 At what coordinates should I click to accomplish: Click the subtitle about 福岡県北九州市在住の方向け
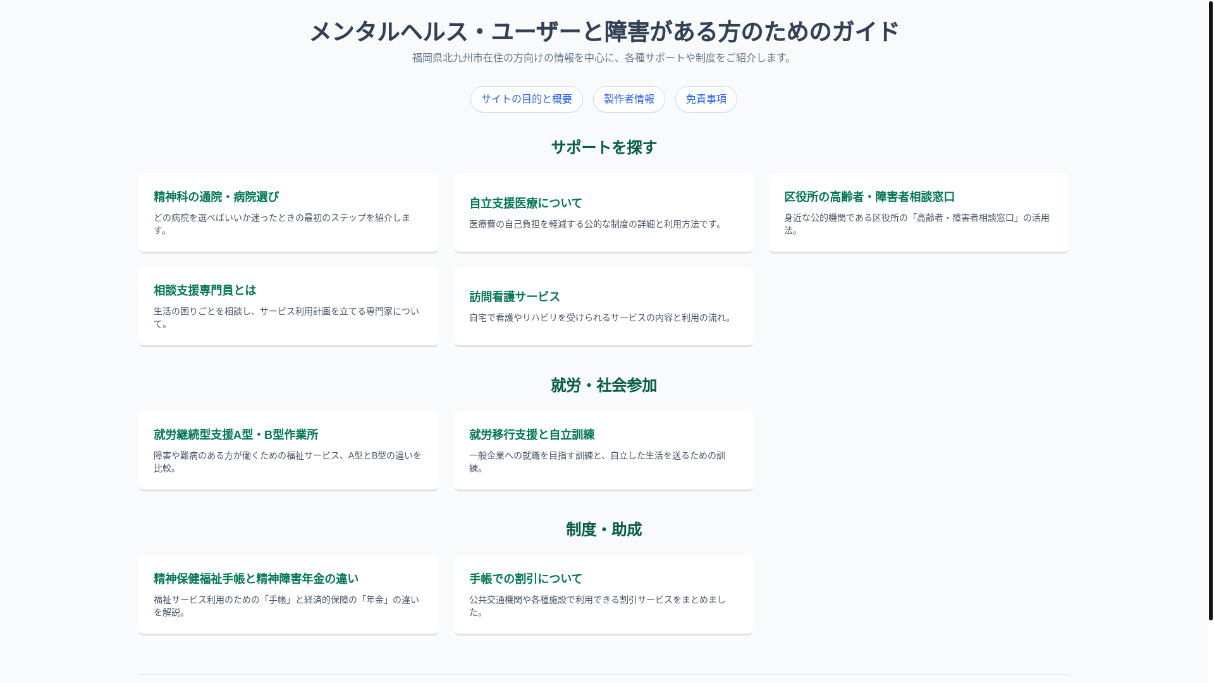pyautogui.click(x=604, y=58)
